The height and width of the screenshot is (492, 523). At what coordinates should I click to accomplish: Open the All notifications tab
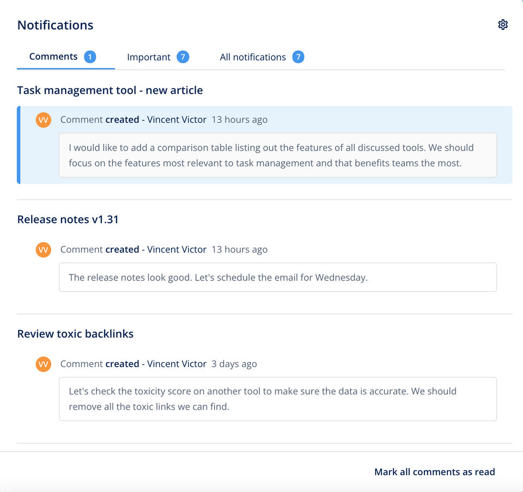click(253, 57)
